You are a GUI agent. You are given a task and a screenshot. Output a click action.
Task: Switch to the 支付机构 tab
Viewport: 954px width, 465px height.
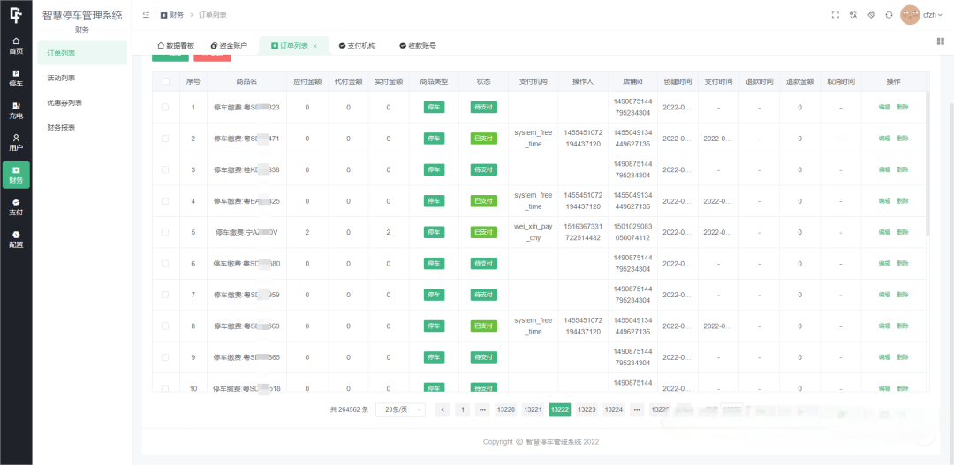coord(357,46)
